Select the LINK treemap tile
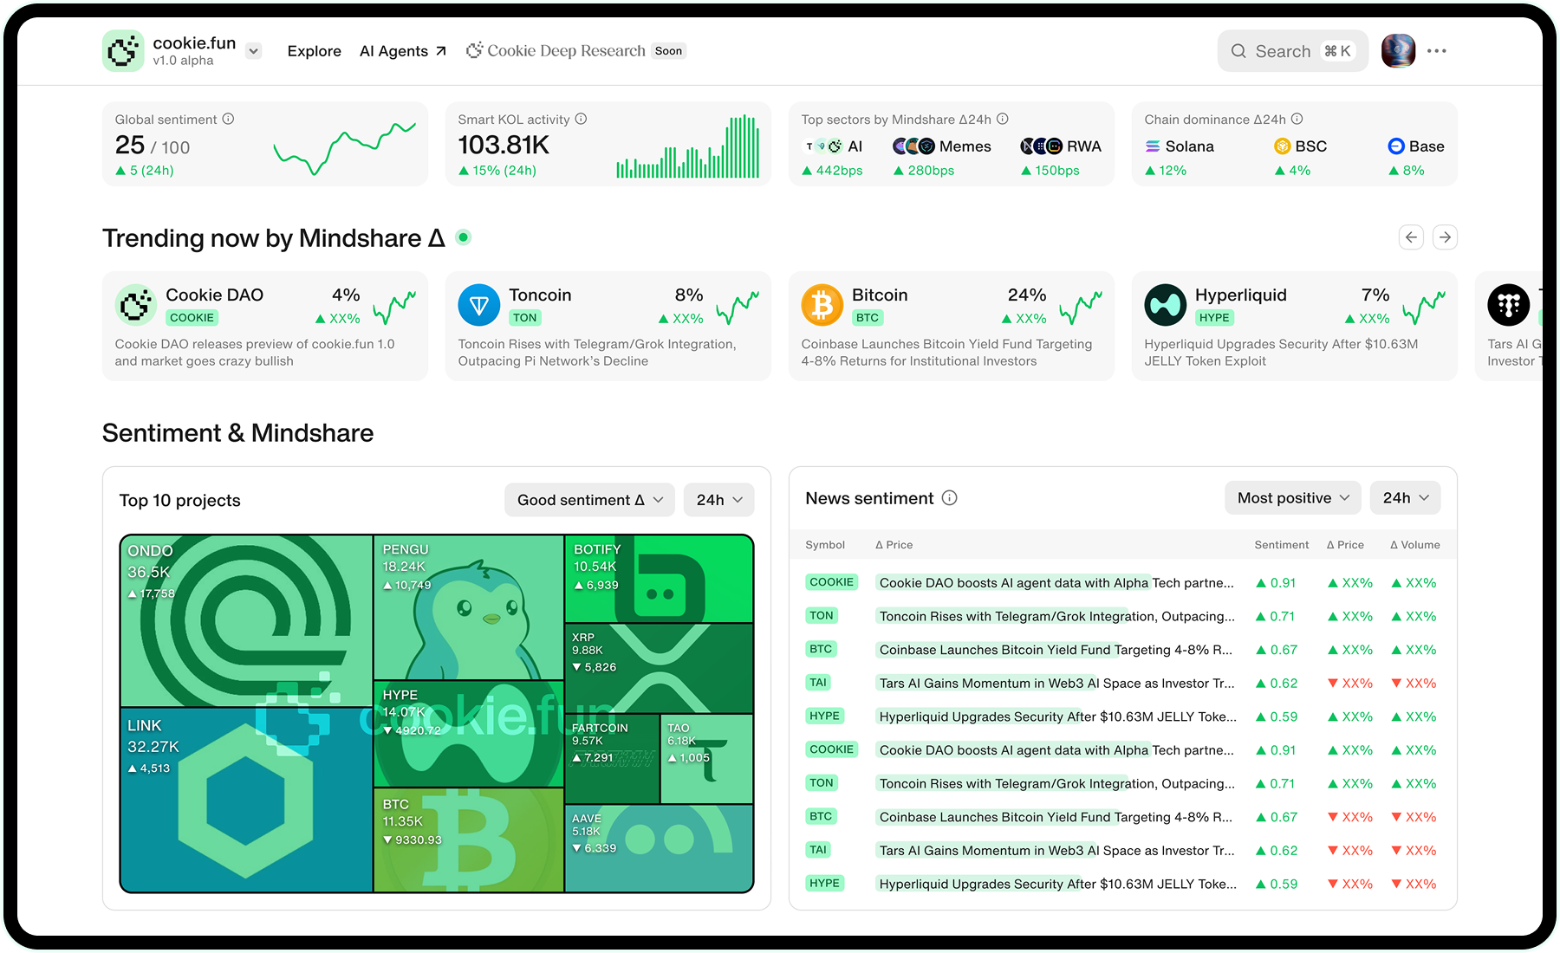 point(247,800)
